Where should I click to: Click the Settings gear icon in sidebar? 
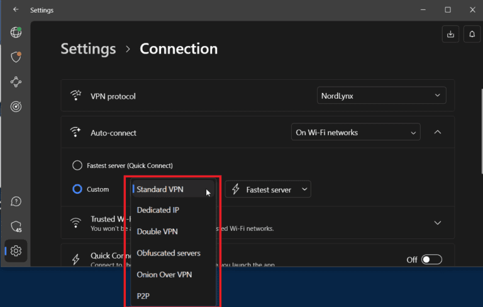click(x=16, y=251)
